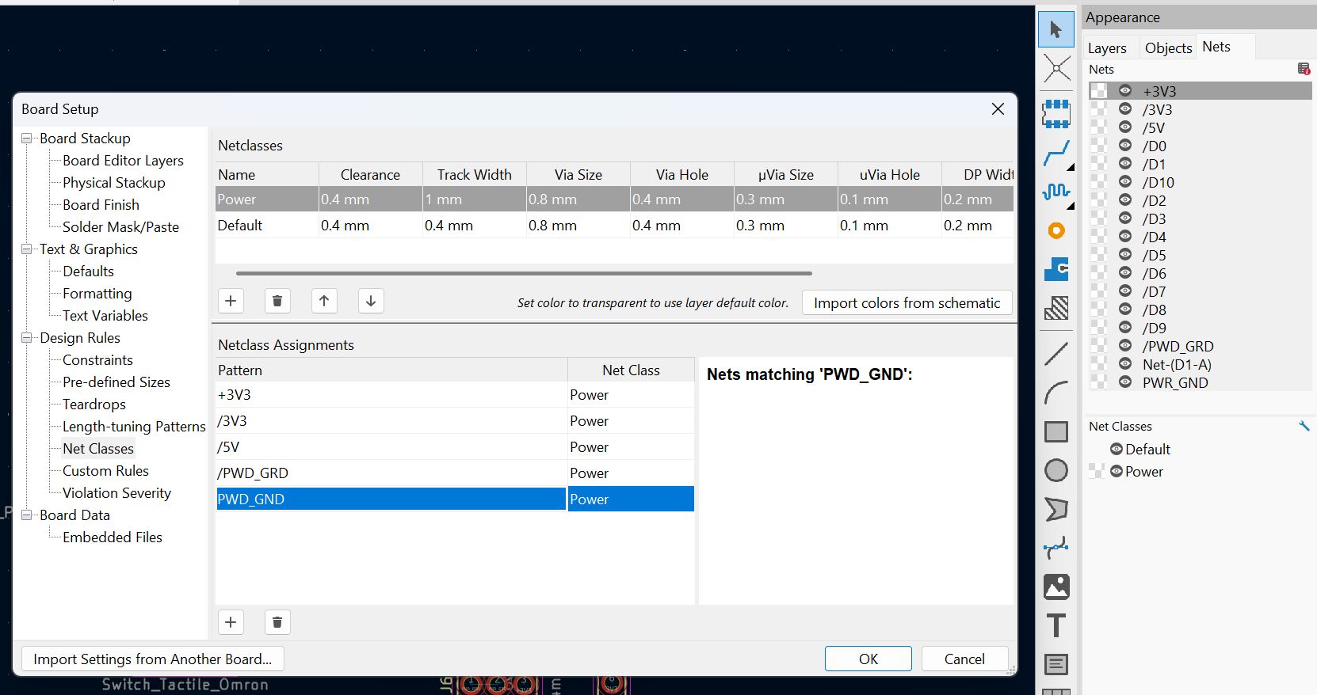Collapse the Board Stackup tree node

pyautogui.click(x=27, y=138)
